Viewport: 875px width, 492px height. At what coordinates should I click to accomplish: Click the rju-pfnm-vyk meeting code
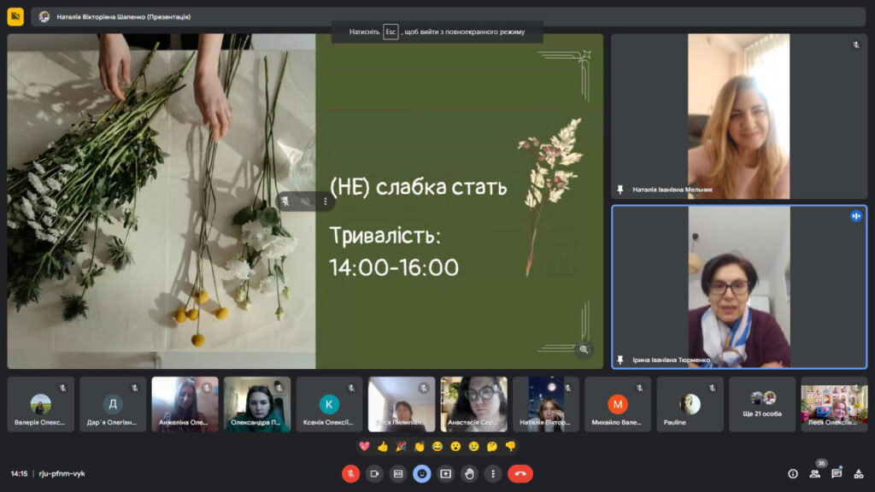point(61,473)
